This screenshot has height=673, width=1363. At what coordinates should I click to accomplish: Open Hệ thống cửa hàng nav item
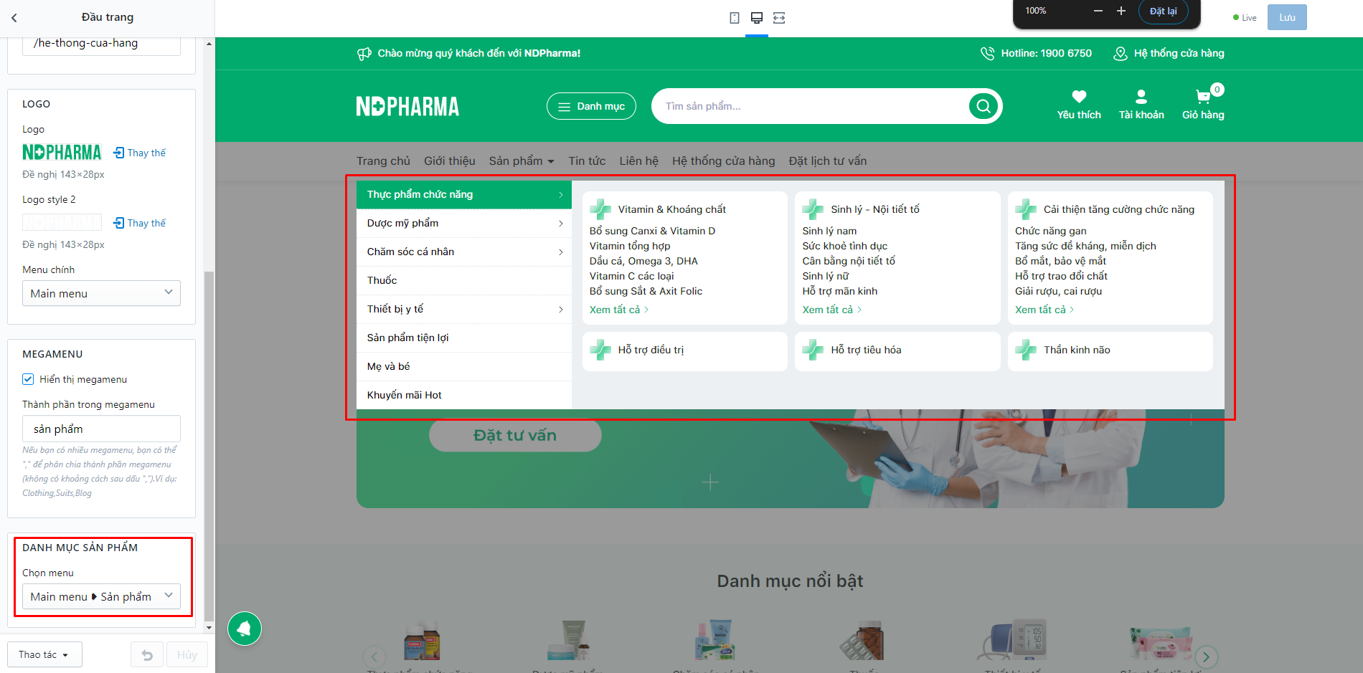coord(724,161)
